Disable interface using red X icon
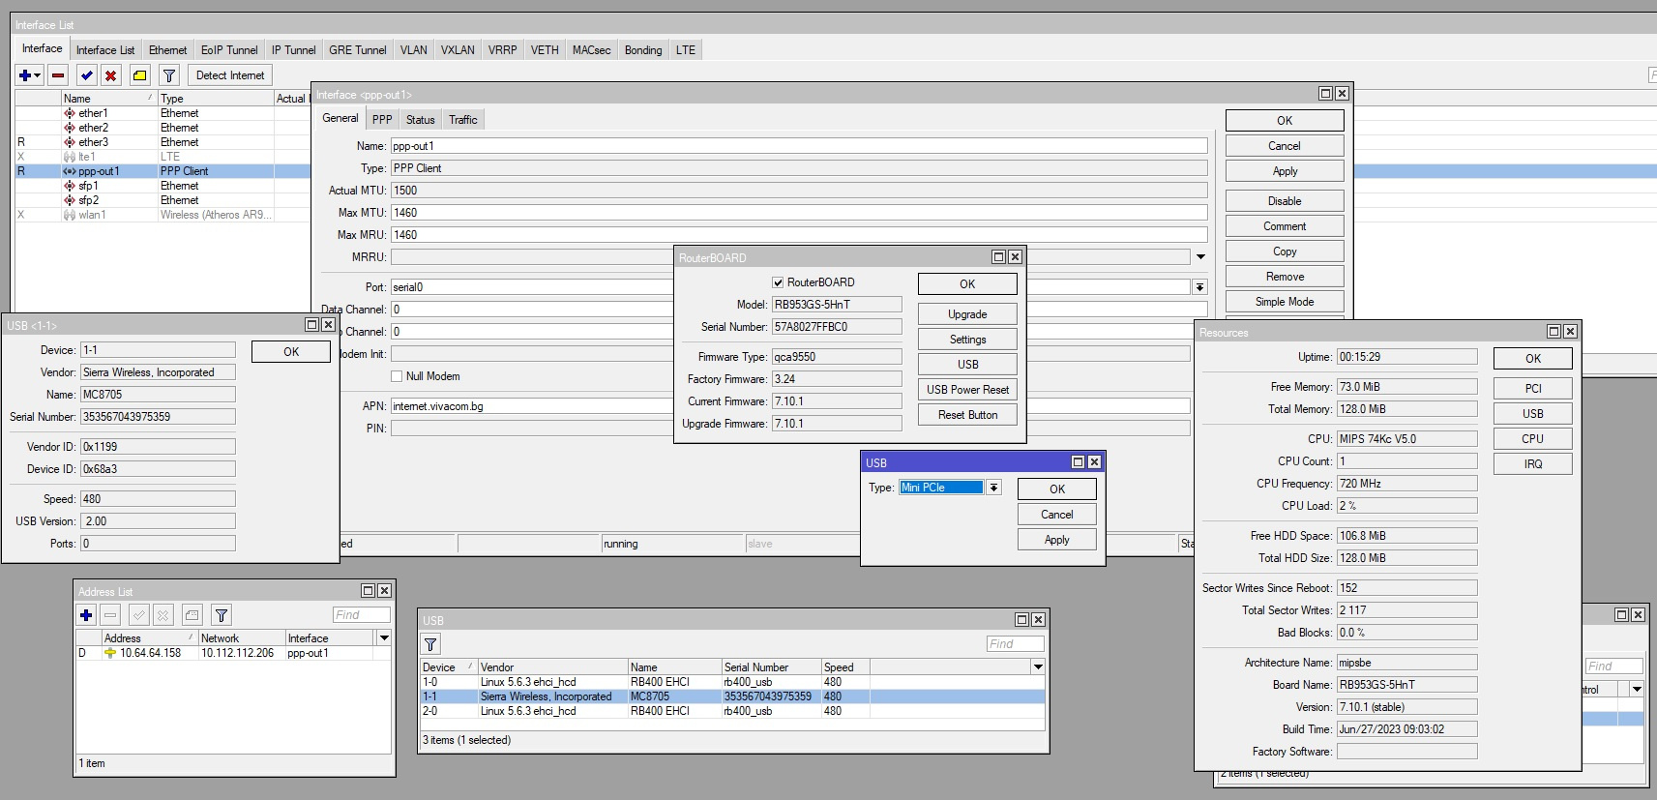The width and height of the screenshot is (1657, 800). [x=111, y=75]
